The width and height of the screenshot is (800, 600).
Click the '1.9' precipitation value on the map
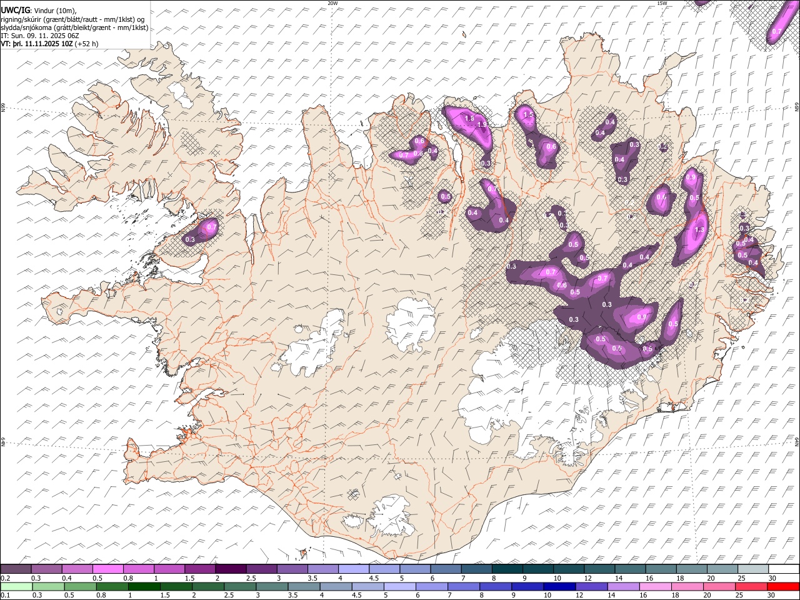(x=482, y=125)
